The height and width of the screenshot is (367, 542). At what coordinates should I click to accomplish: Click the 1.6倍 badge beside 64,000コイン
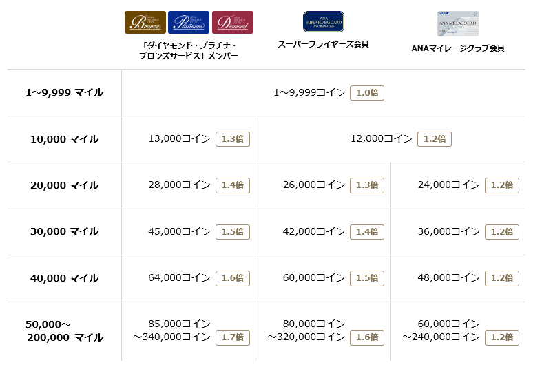[233, 278]
